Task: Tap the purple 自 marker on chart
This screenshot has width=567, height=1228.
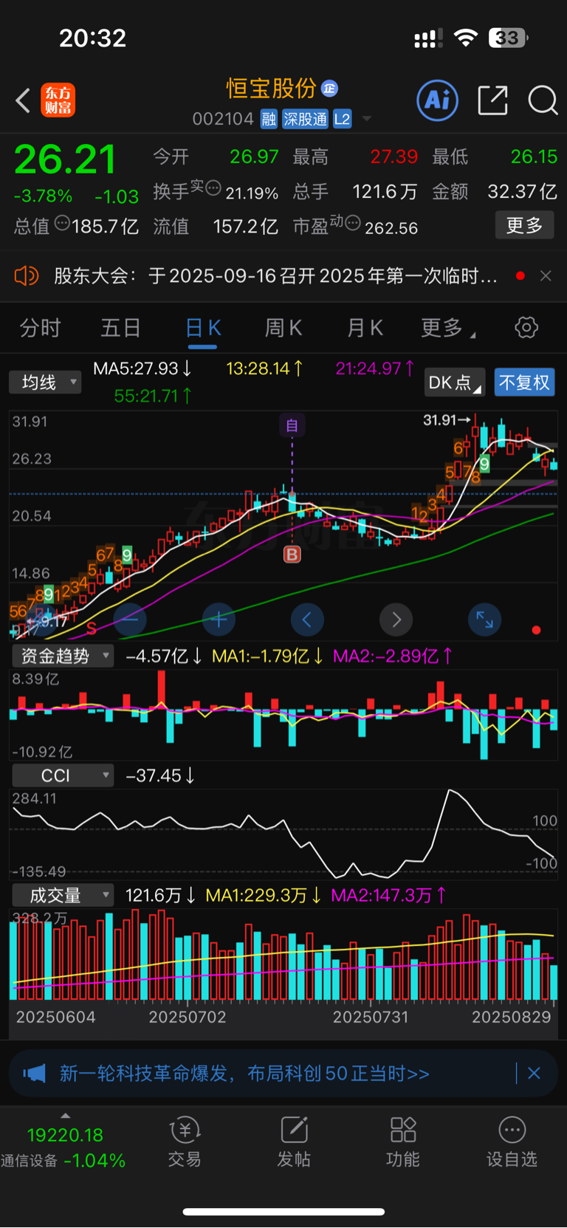Action: (292, 425)
